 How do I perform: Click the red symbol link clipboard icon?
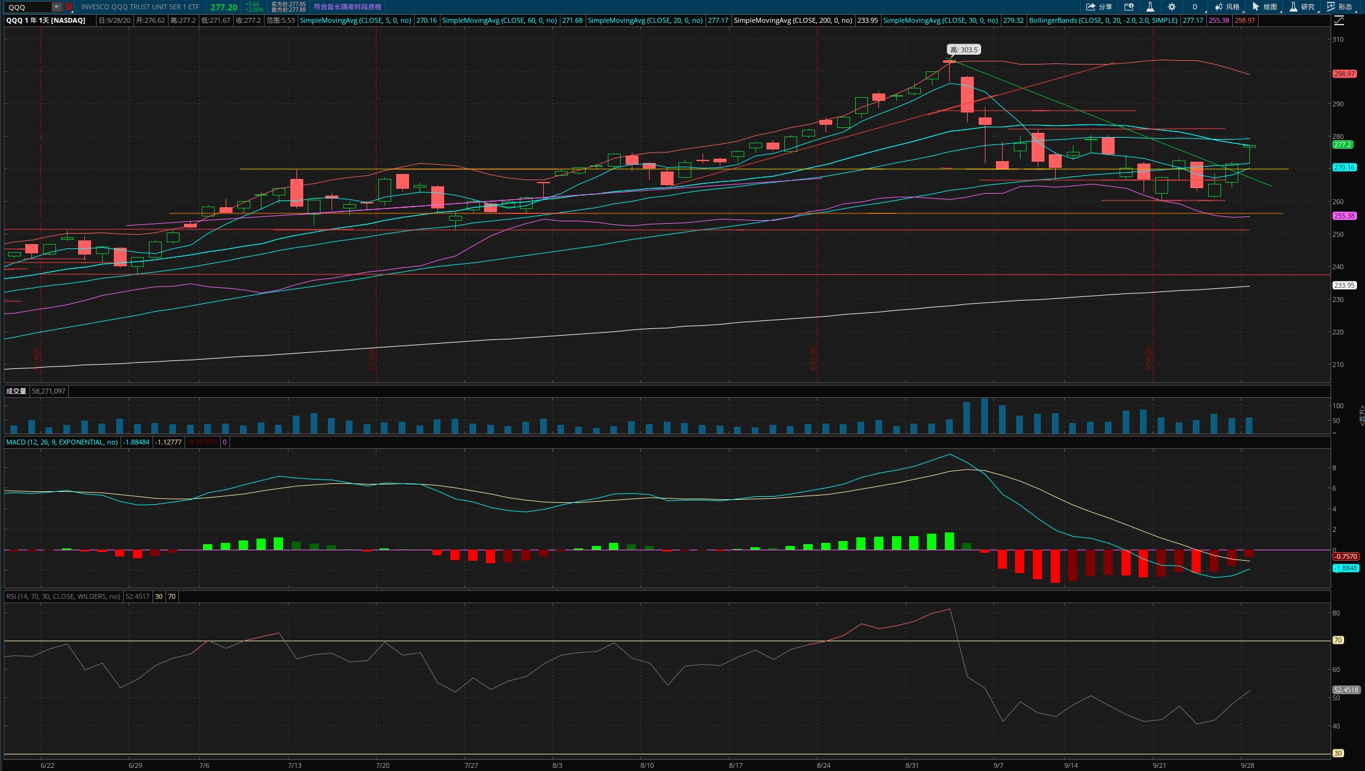[x=69, y=7]
